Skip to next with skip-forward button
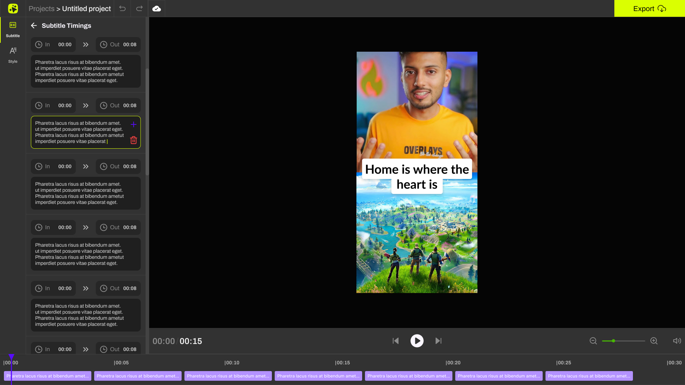This screenshot has height=385, width=685. pyautogui.click(x=438, y=341)
